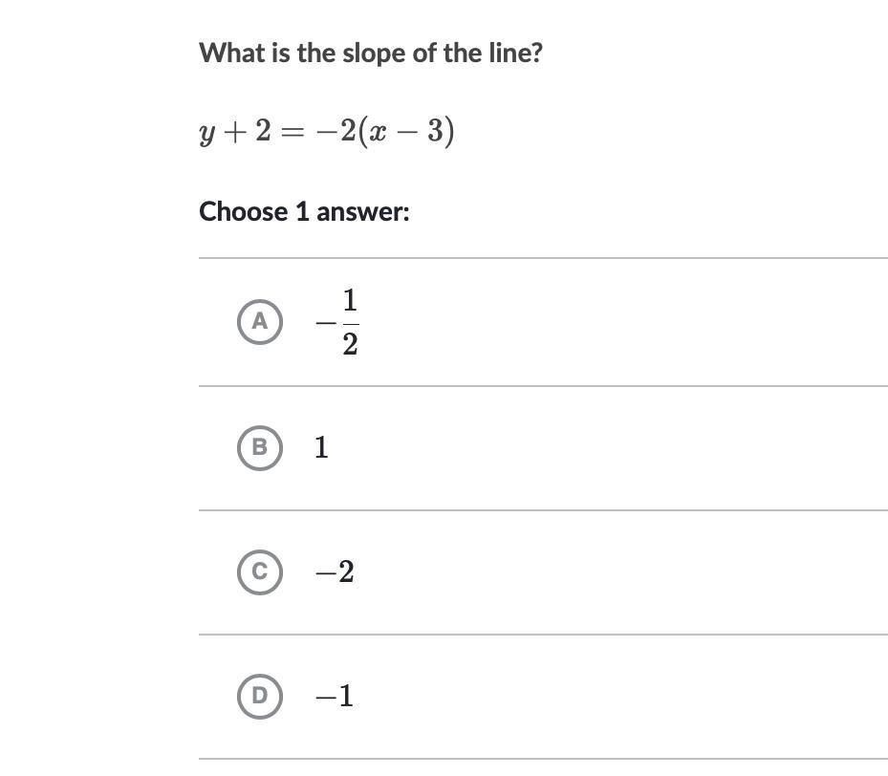Click the minus sign before option A's fraction
This screenshot has height=776, width=888.
326,323
